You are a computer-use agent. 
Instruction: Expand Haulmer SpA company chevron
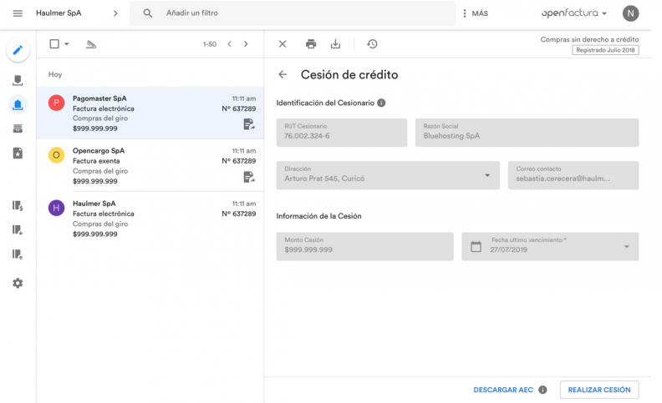tap(115, 13)
